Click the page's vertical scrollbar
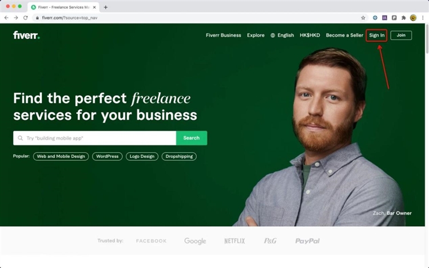The height and width of the screenshot is (268, 429). pyautogui.click(x=427, y=38)
